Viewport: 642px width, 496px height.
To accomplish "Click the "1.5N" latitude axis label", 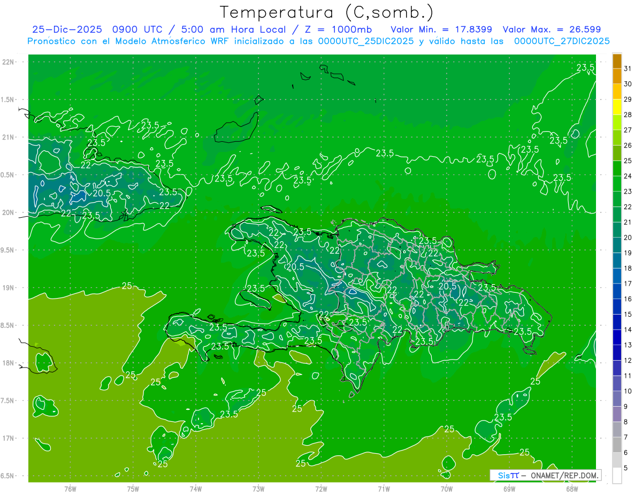I will coord(9,100).
